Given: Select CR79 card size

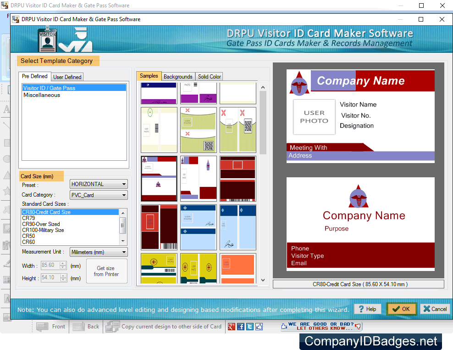Looking at the screenshot, I should pos(70,218).
